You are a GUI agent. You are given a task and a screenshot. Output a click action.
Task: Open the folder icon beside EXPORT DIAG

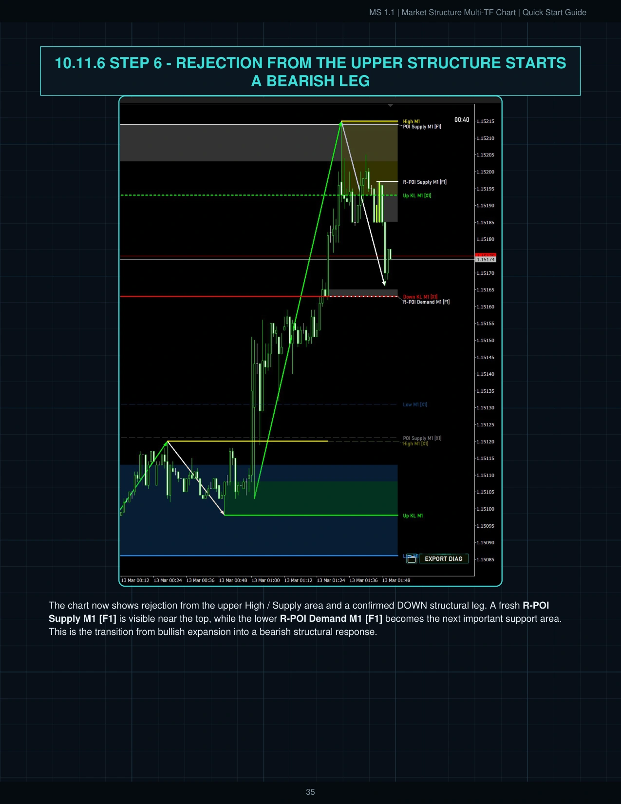click(x=412, y=559)
